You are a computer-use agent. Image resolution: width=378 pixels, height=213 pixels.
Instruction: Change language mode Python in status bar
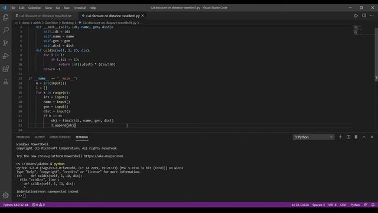pyautogui.click(x=355, y=205)
